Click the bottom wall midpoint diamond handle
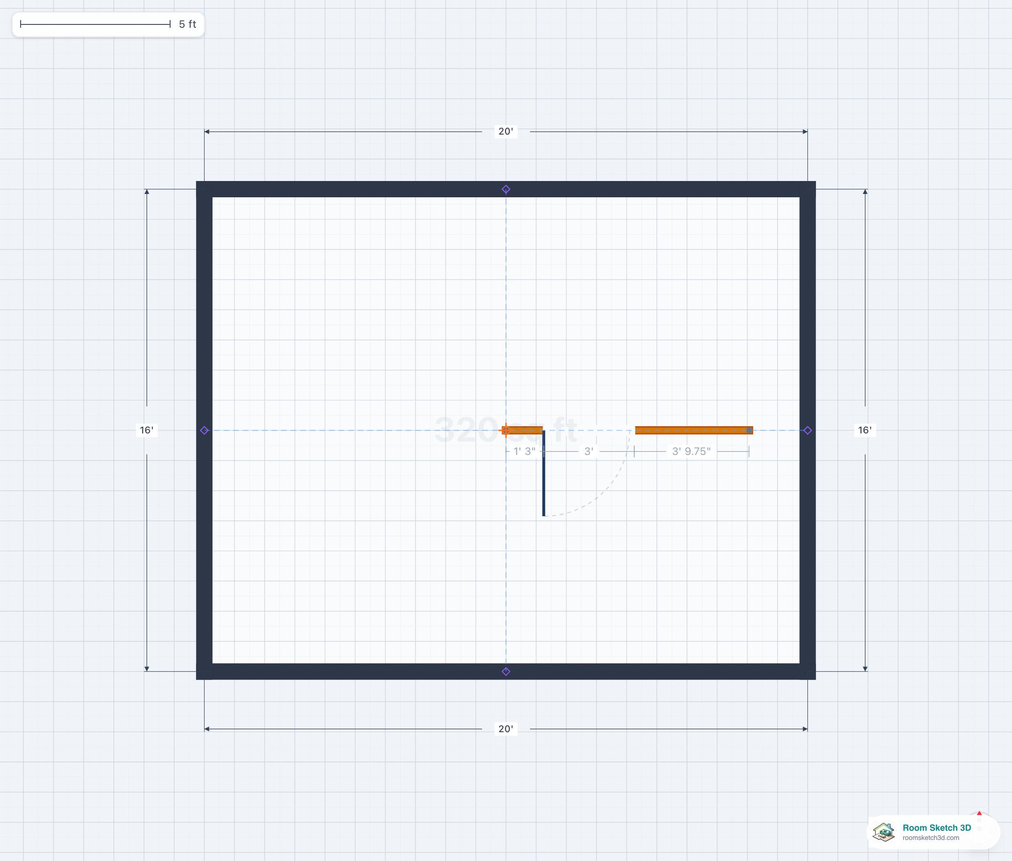 point(506,672)
